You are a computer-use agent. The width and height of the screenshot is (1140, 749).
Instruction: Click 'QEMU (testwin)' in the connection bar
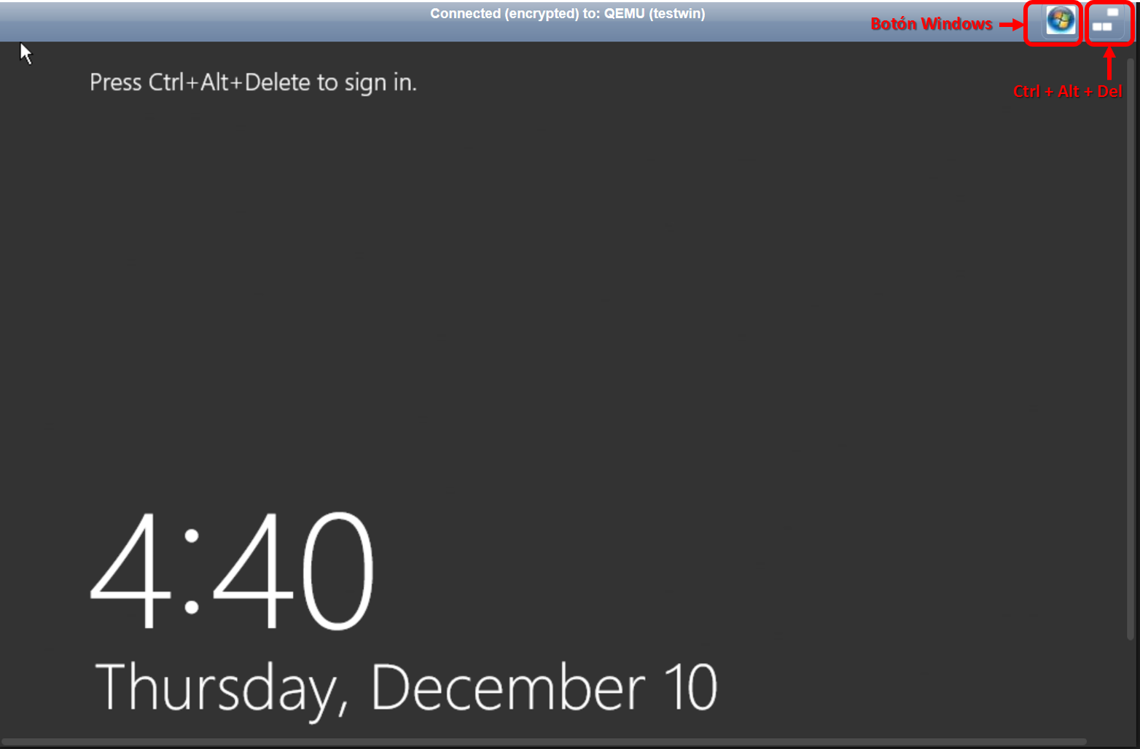click(655, 13)
